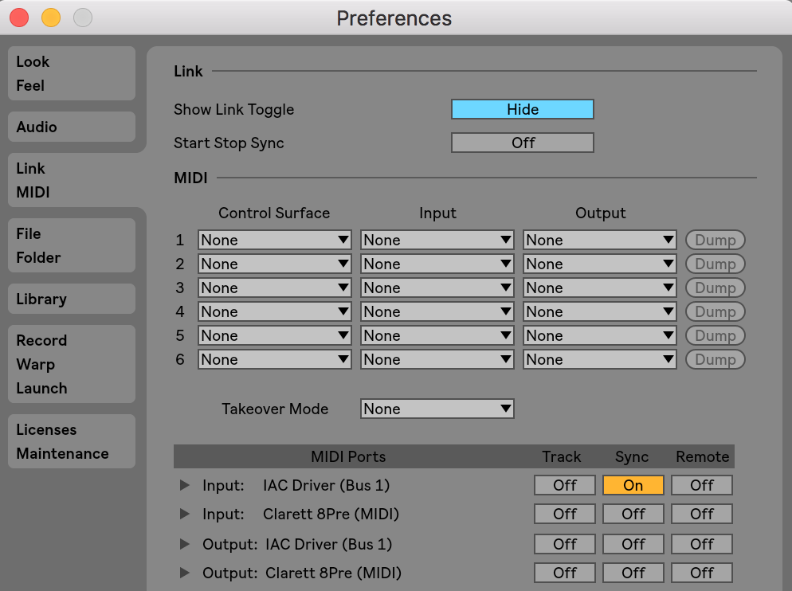Expand Output IAC Driver (Bus 1) port
The image size is (792, 591).
click(x=185, y=544)
